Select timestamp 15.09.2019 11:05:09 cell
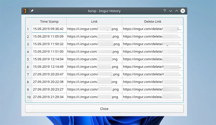 point(49,36)
